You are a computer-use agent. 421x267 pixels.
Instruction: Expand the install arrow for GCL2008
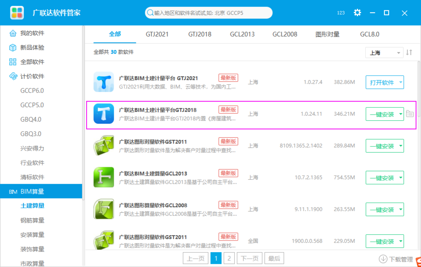(x=401, y=209)
